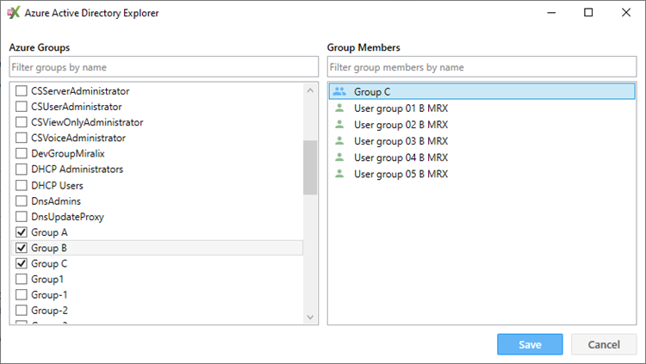
Task: Click the Save button
Action: pyautogui.click(x=530, y=344)
